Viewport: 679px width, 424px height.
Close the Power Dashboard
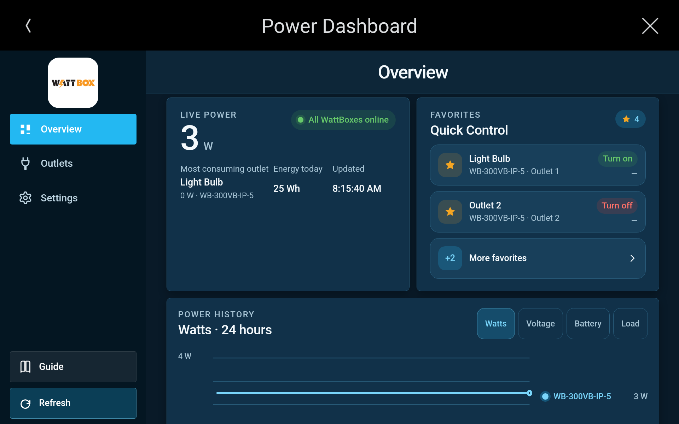click(650, 26)
